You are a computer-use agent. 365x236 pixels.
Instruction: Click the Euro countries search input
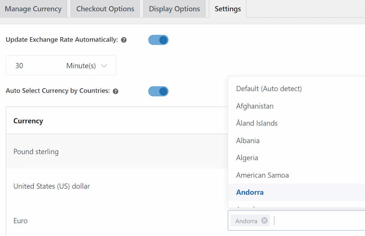(315, 221)
